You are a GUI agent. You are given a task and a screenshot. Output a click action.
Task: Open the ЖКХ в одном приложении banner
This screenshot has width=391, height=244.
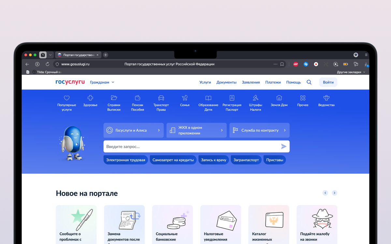coord(196,130)
